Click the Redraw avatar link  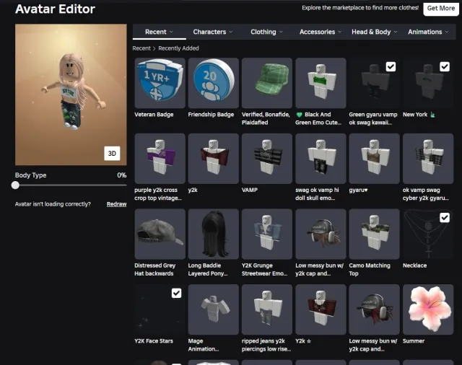[116, 204]
